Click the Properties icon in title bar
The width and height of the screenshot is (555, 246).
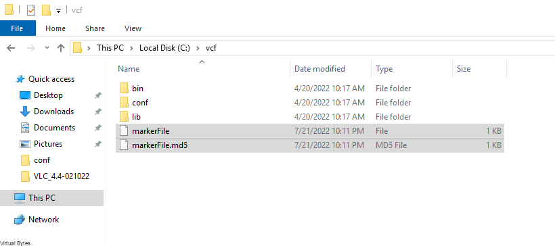point(31,10)
